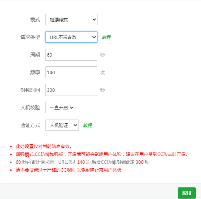This screenshot has width=201, height=199.
Task: Open the 教程 link beside 请求类型
Action: pyautogui.click(x=106, y=37)
